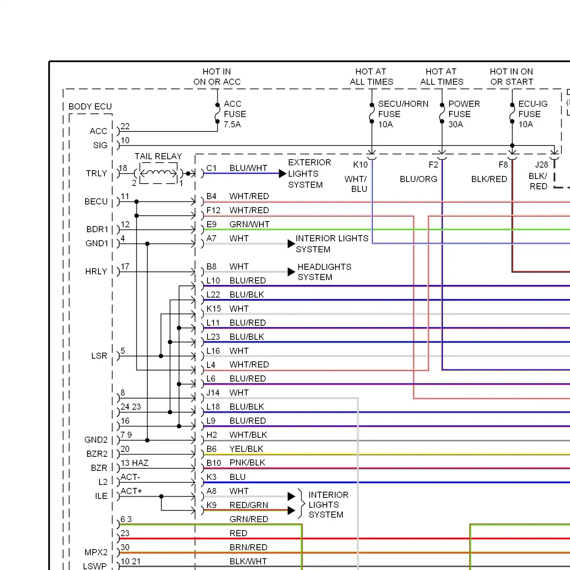Select the L6 BLU/RED wire label
This screenshot has height=570, width=570.
(236, 379)
